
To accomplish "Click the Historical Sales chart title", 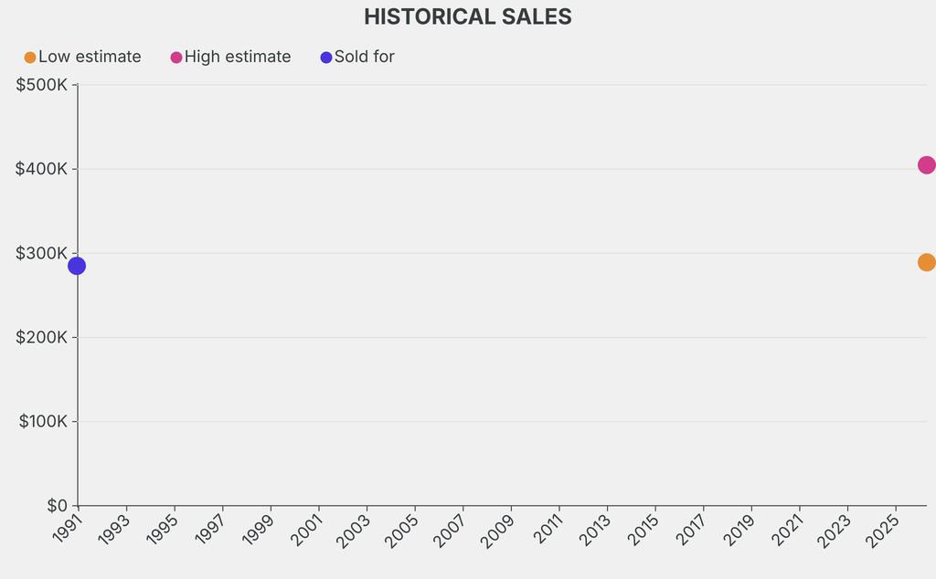I will pyautogui.click(x=468, y=16).
